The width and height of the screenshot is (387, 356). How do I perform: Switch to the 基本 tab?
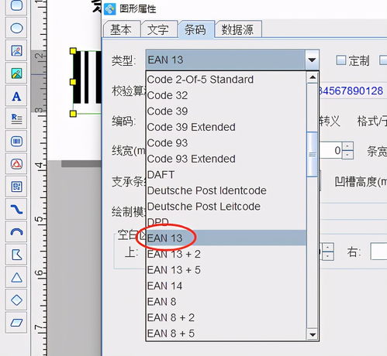click(x=121, y=29)
